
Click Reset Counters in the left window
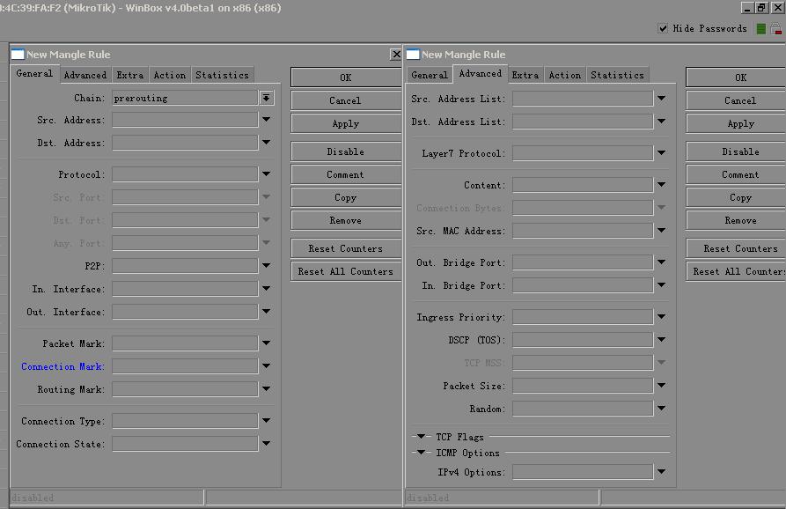(x=346, y=248)
